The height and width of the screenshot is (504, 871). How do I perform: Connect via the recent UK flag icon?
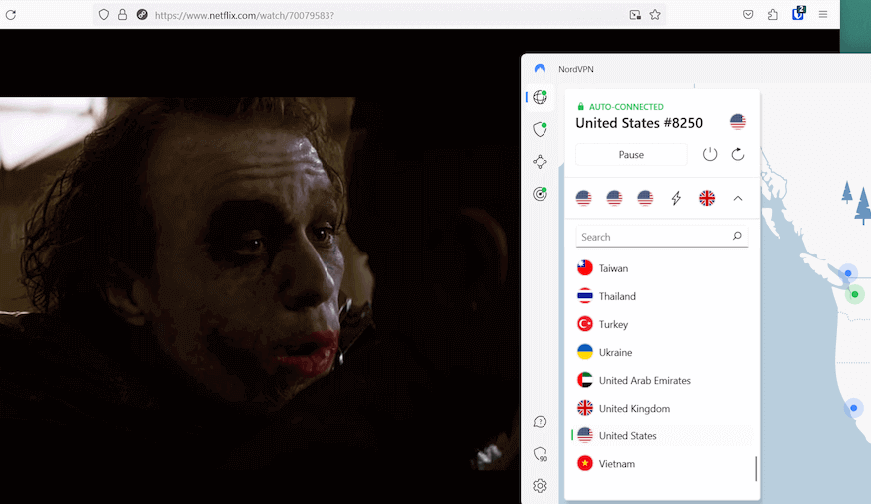(707, 198)
